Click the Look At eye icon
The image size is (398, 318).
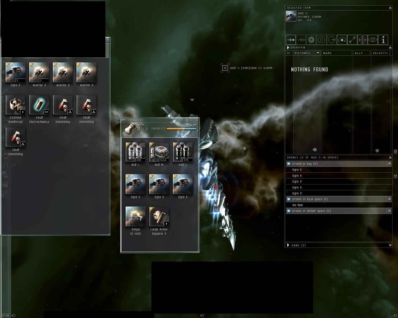(x=373, y=40)
